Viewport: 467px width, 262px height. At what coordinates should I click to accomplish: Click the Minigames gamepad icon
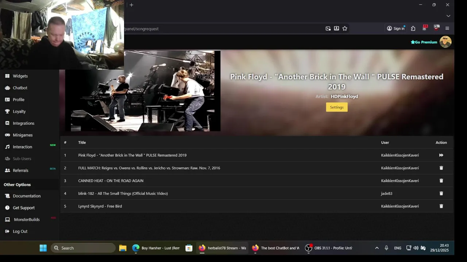[x=7, y=135]
